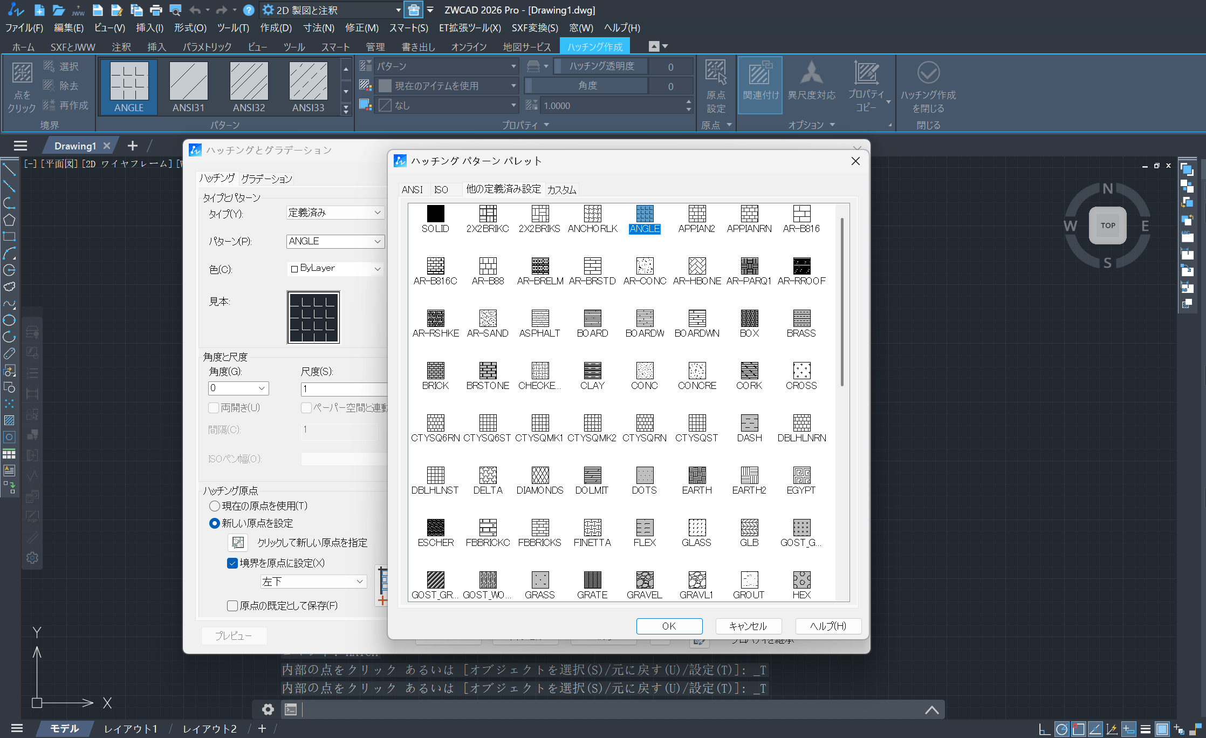Enable 原点の既定として保存 checkbox
1206x738 pixels.
(x=232, y=606)
